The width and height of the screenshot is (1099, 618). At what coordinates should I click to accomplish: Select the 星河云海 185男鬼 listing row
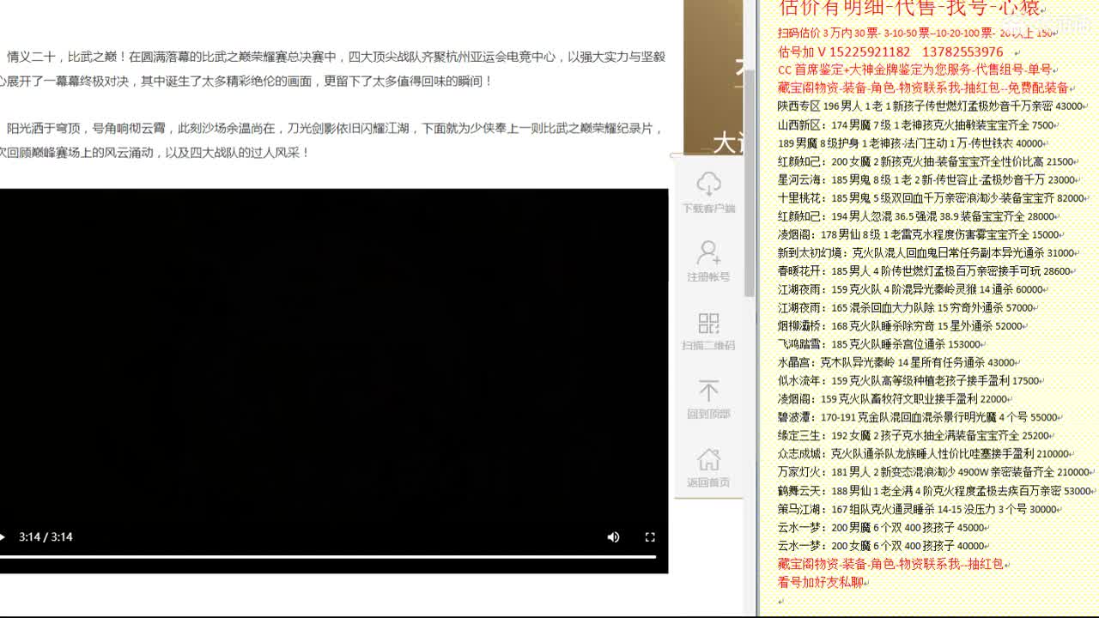(x=926, y=179)
